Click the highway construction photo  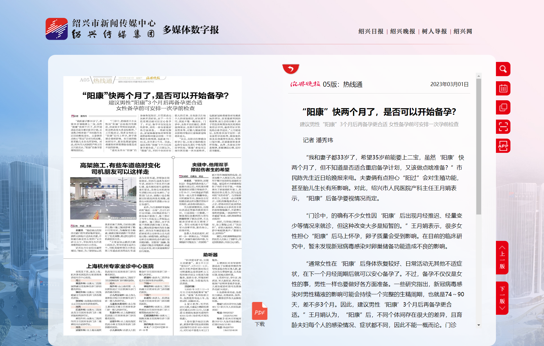pos(104,198)
